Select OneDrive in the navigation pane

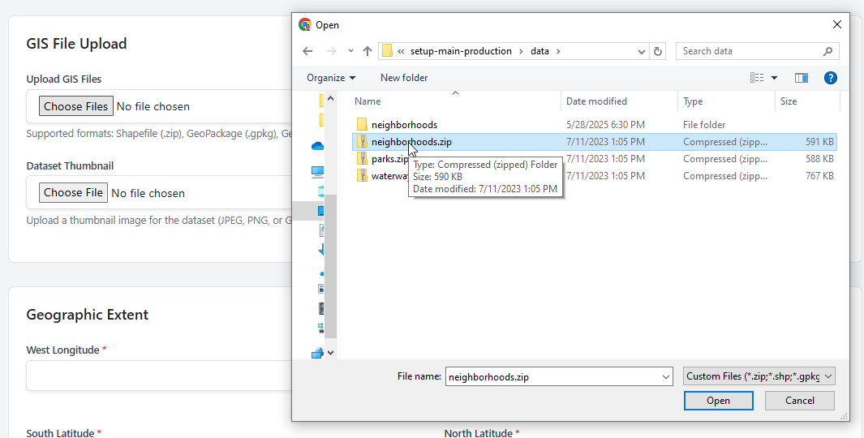(317, 146)
